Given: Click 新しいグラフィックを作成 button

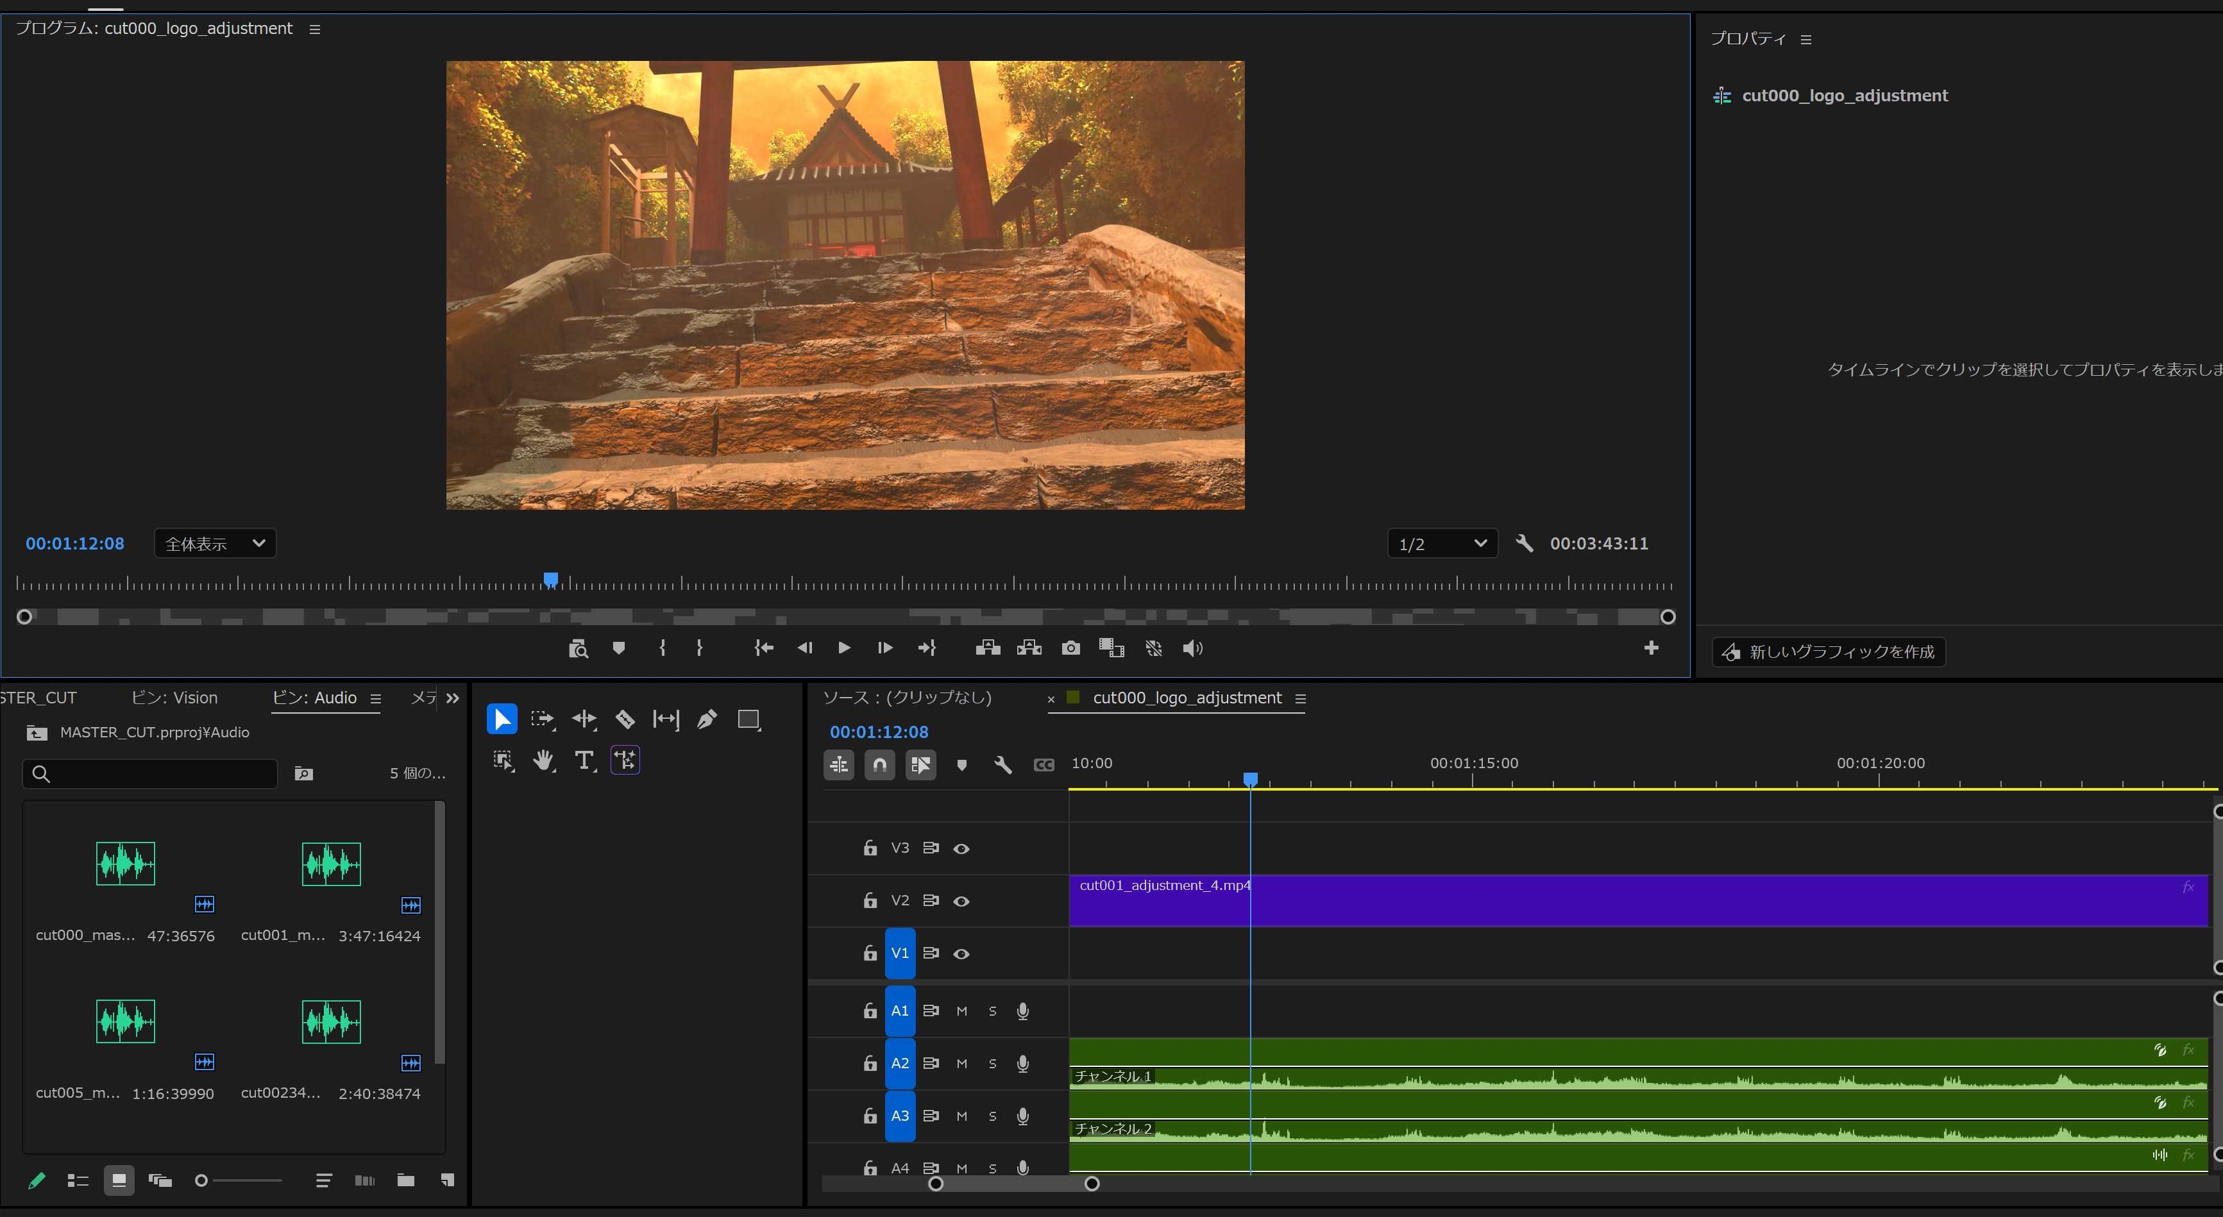Looking at the screenshot, I should pos(1829,652).
